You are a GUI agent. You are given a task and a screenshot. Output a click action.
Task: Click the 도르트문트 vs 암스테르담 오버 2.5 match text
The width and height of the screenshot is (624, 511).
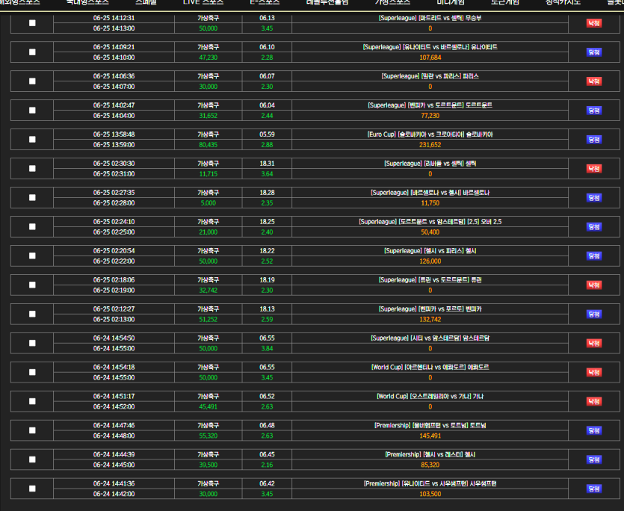point(430,221)
